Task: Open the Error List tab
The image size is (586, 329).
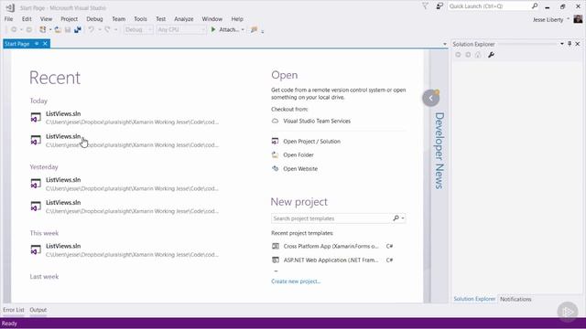Action: click(14, 310)
